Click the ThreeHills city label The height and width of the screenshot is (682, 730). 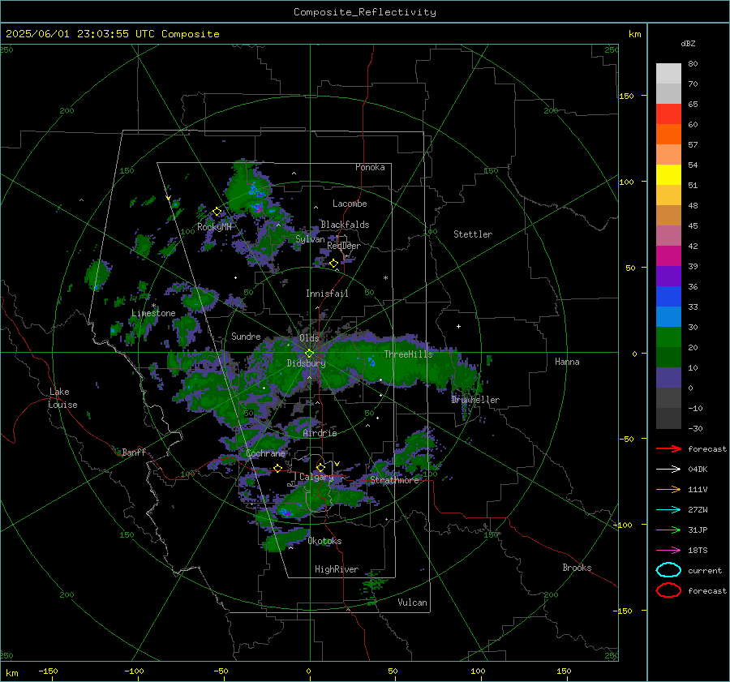408,354
